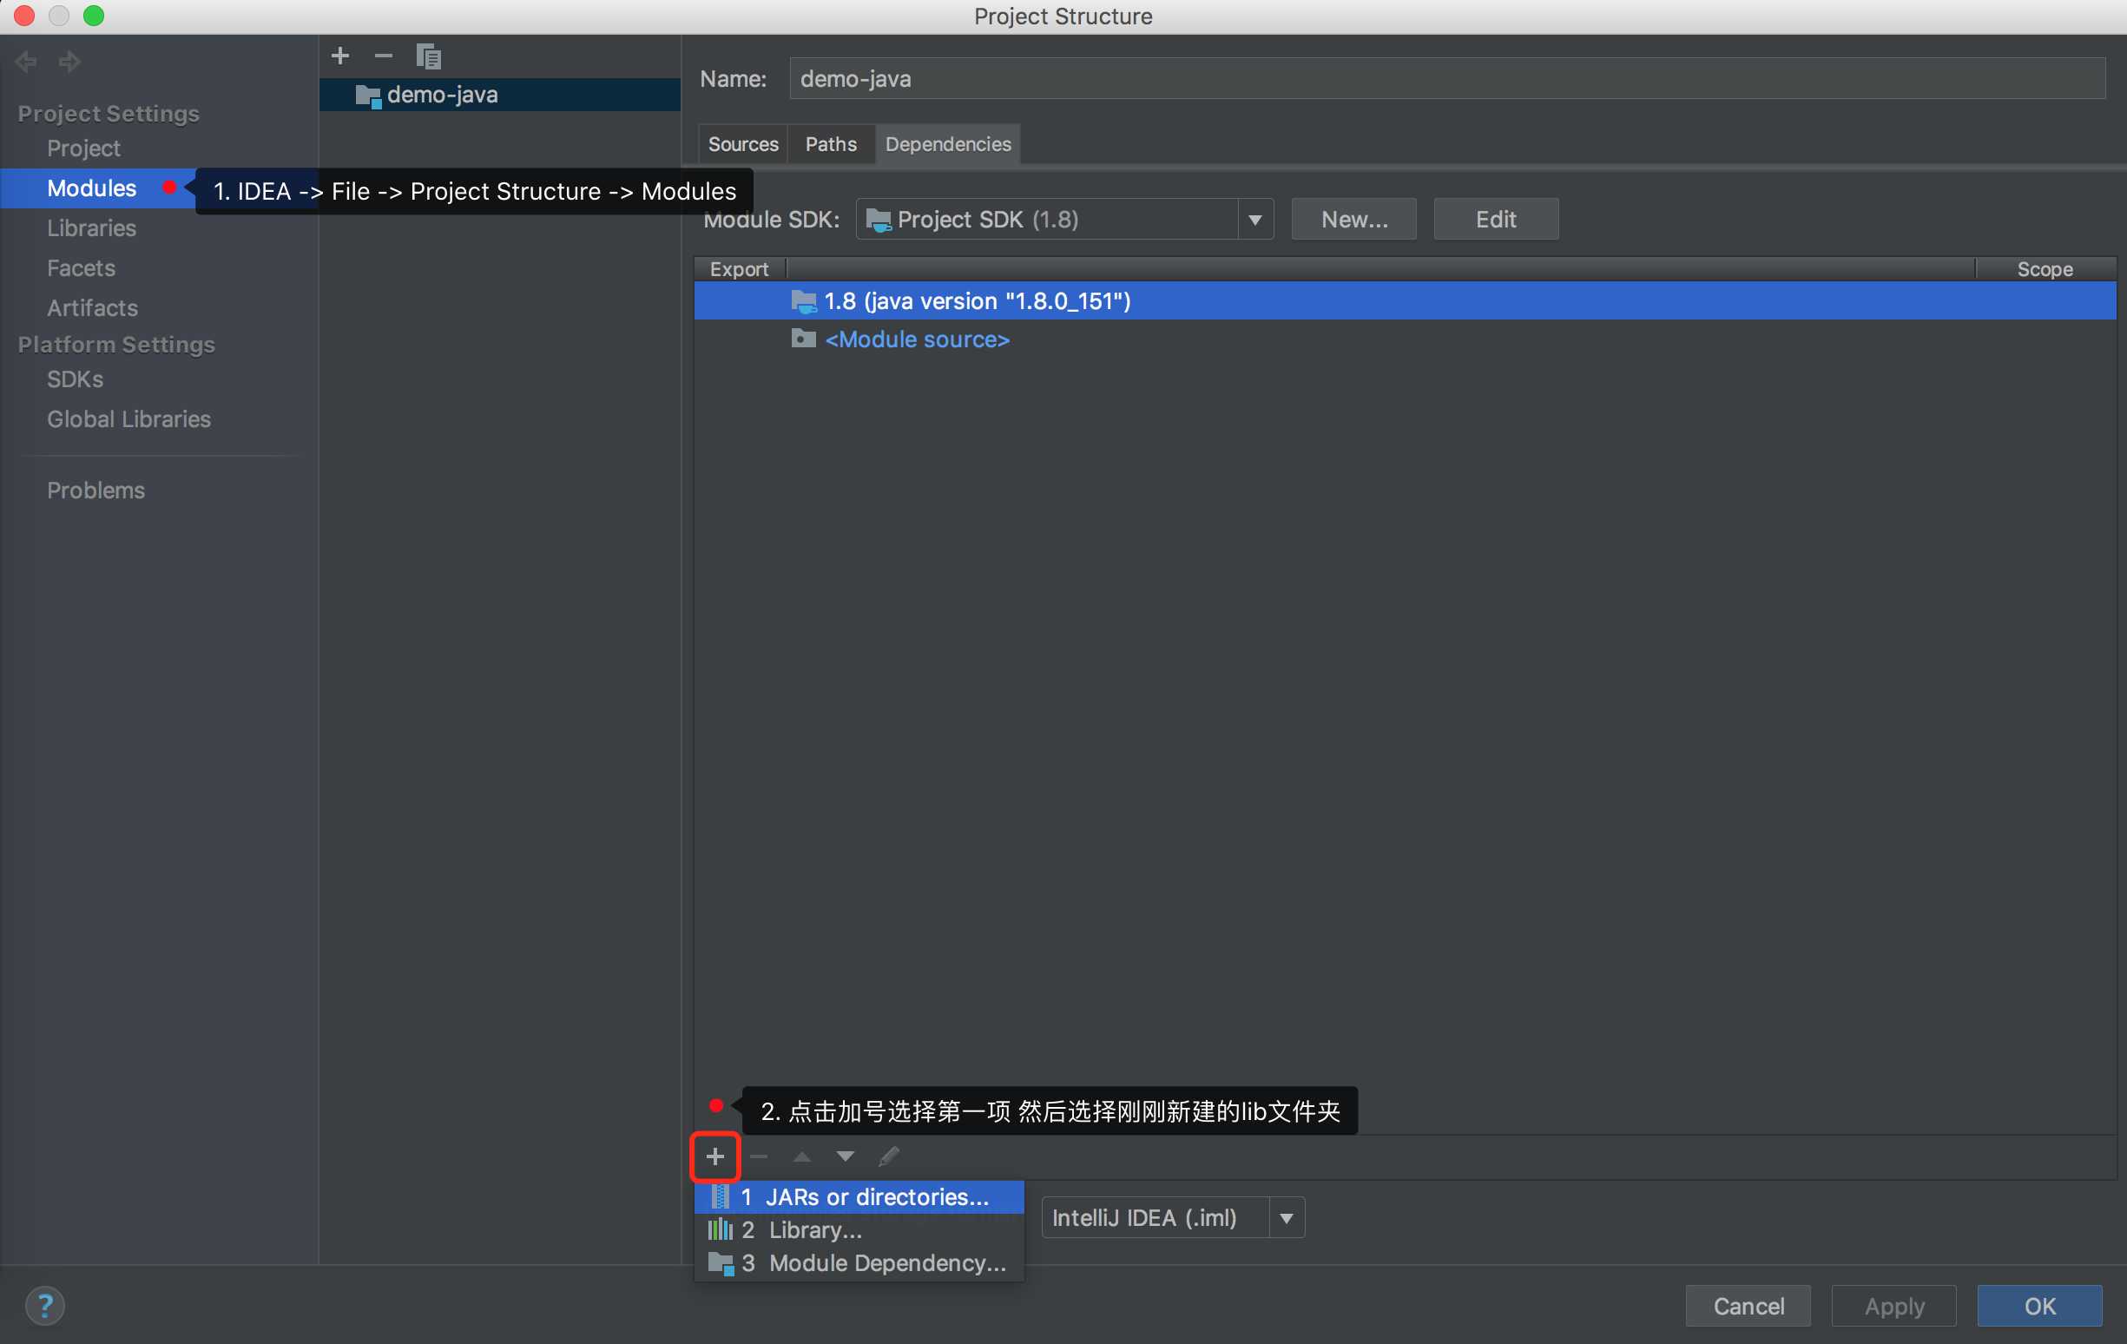The image size is (2127, 1344).
Task: Select Modules in the sidebar
Action: (92, 188)
